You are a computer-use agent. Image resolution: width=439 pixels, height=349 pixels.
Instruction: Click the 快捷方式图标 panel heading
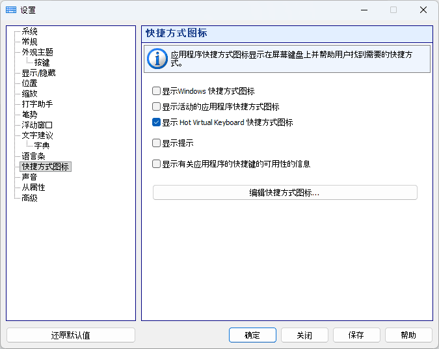(176, 33)
